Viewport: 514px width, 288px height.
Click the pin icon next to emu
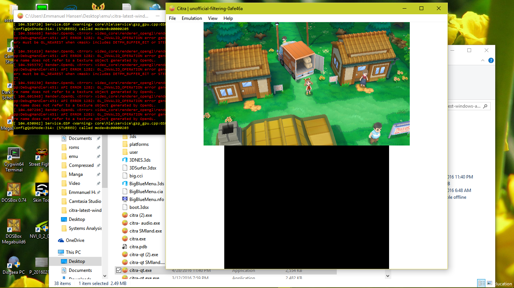click(x=98, y=156)
